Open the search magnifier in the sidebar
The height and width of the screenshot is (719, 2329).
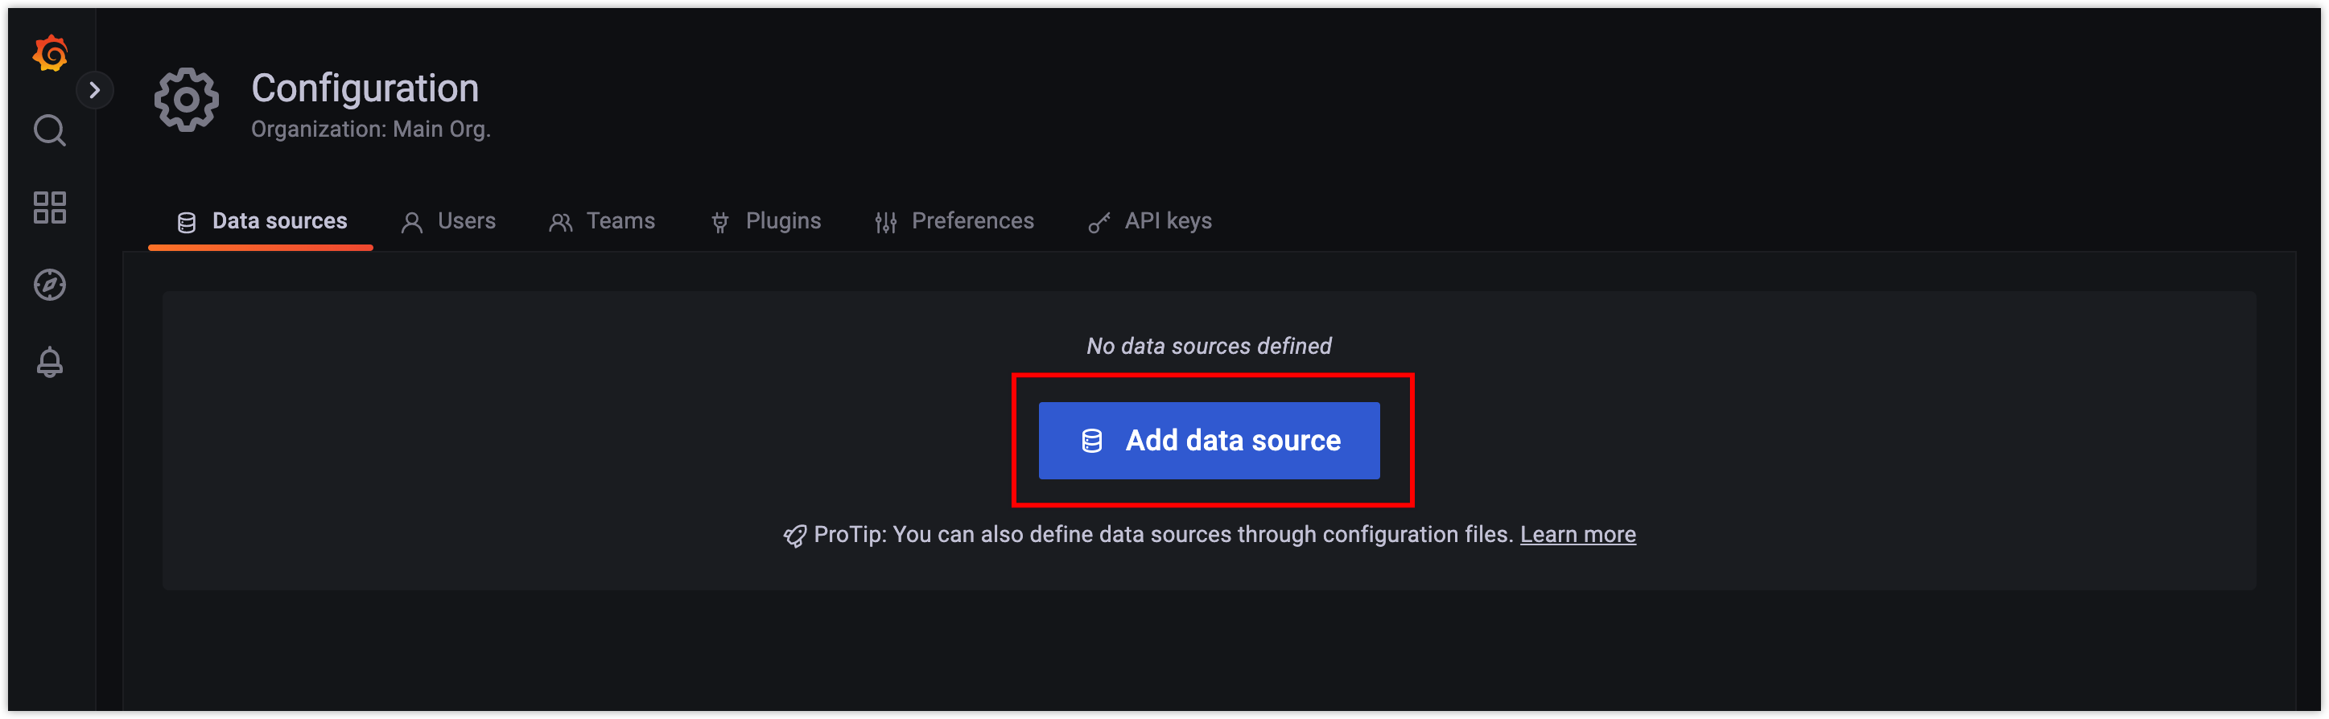tap(50, 131)
